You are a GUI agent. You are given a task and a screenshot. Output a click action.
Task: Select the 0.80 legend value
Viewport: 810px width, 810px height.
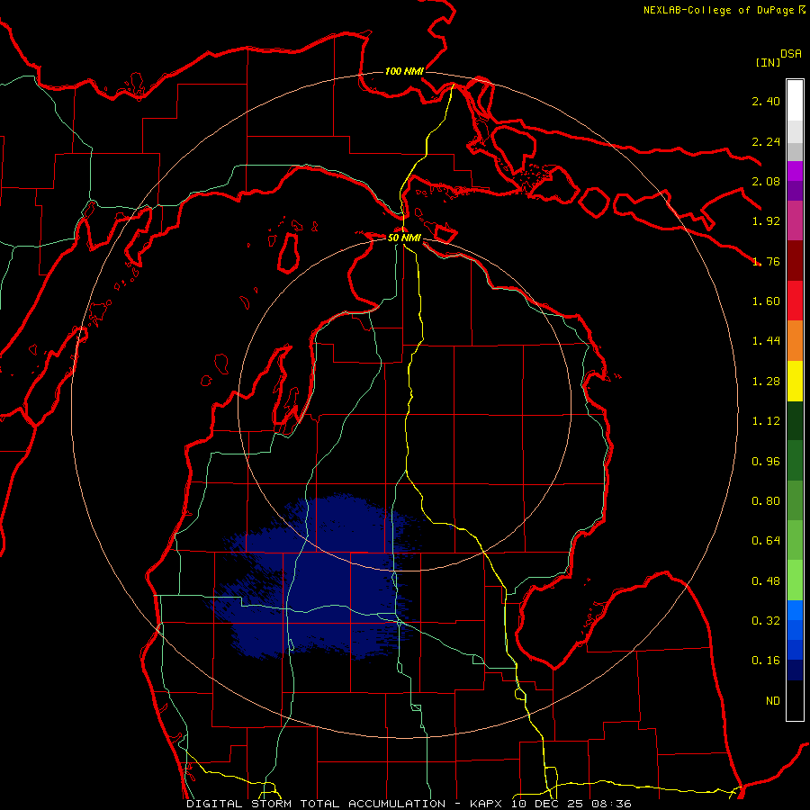click(766, 501)
